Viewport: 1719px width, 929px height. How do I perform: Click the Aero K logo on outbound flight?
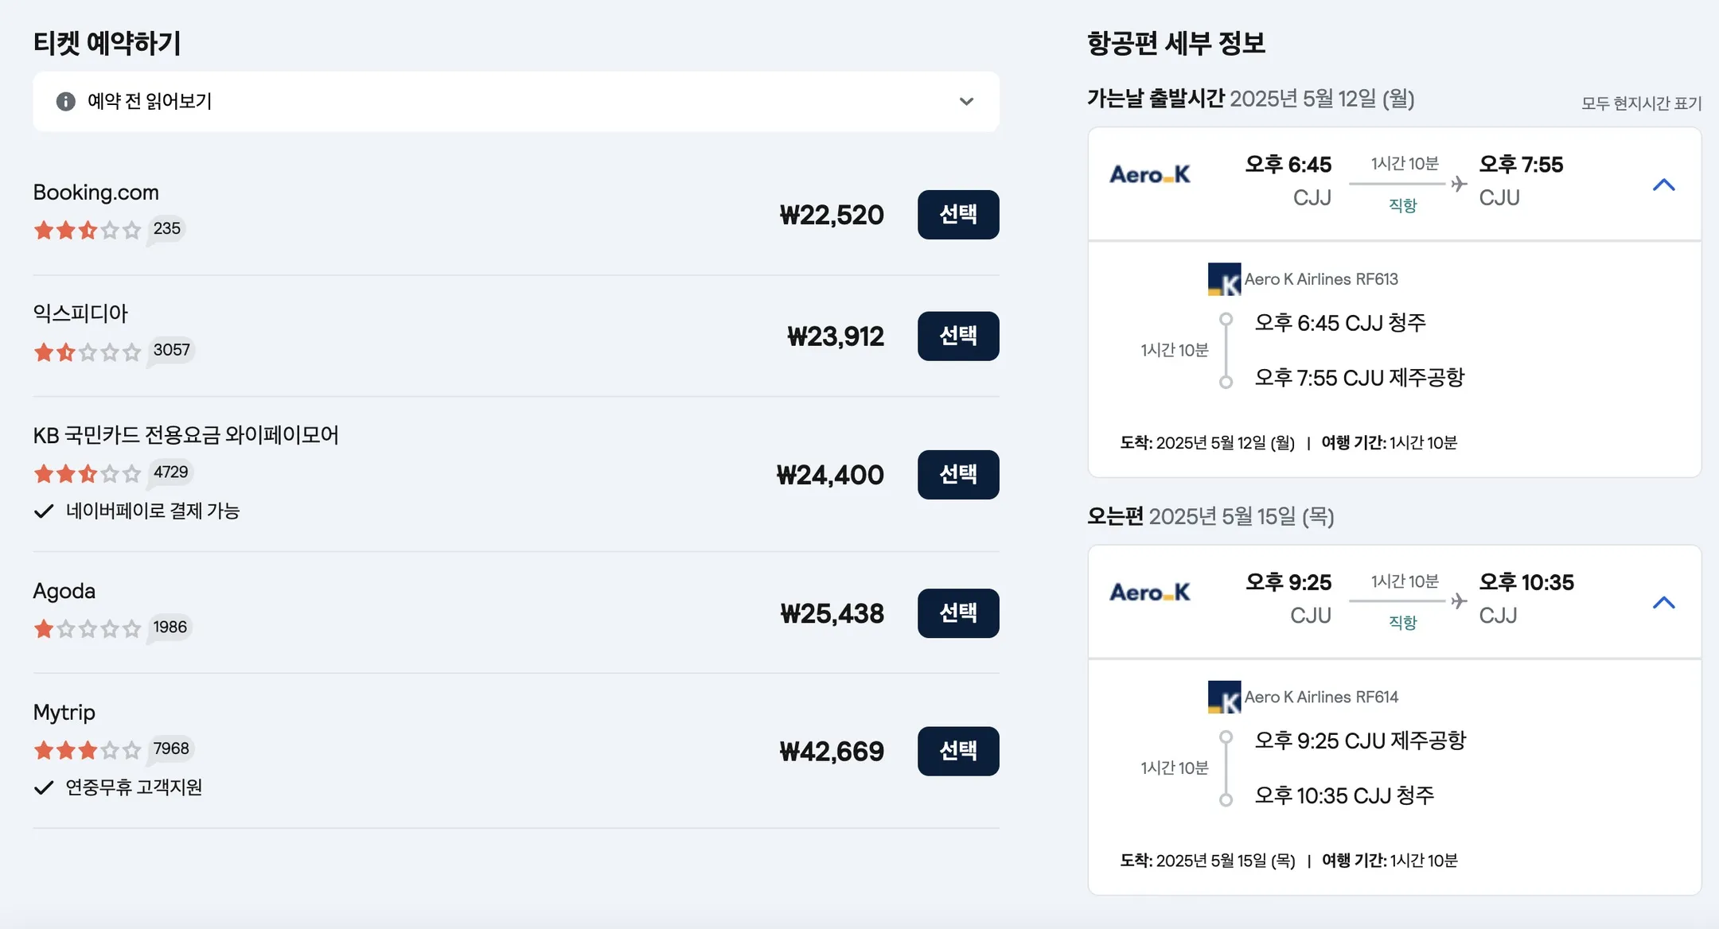(1150, 174)
